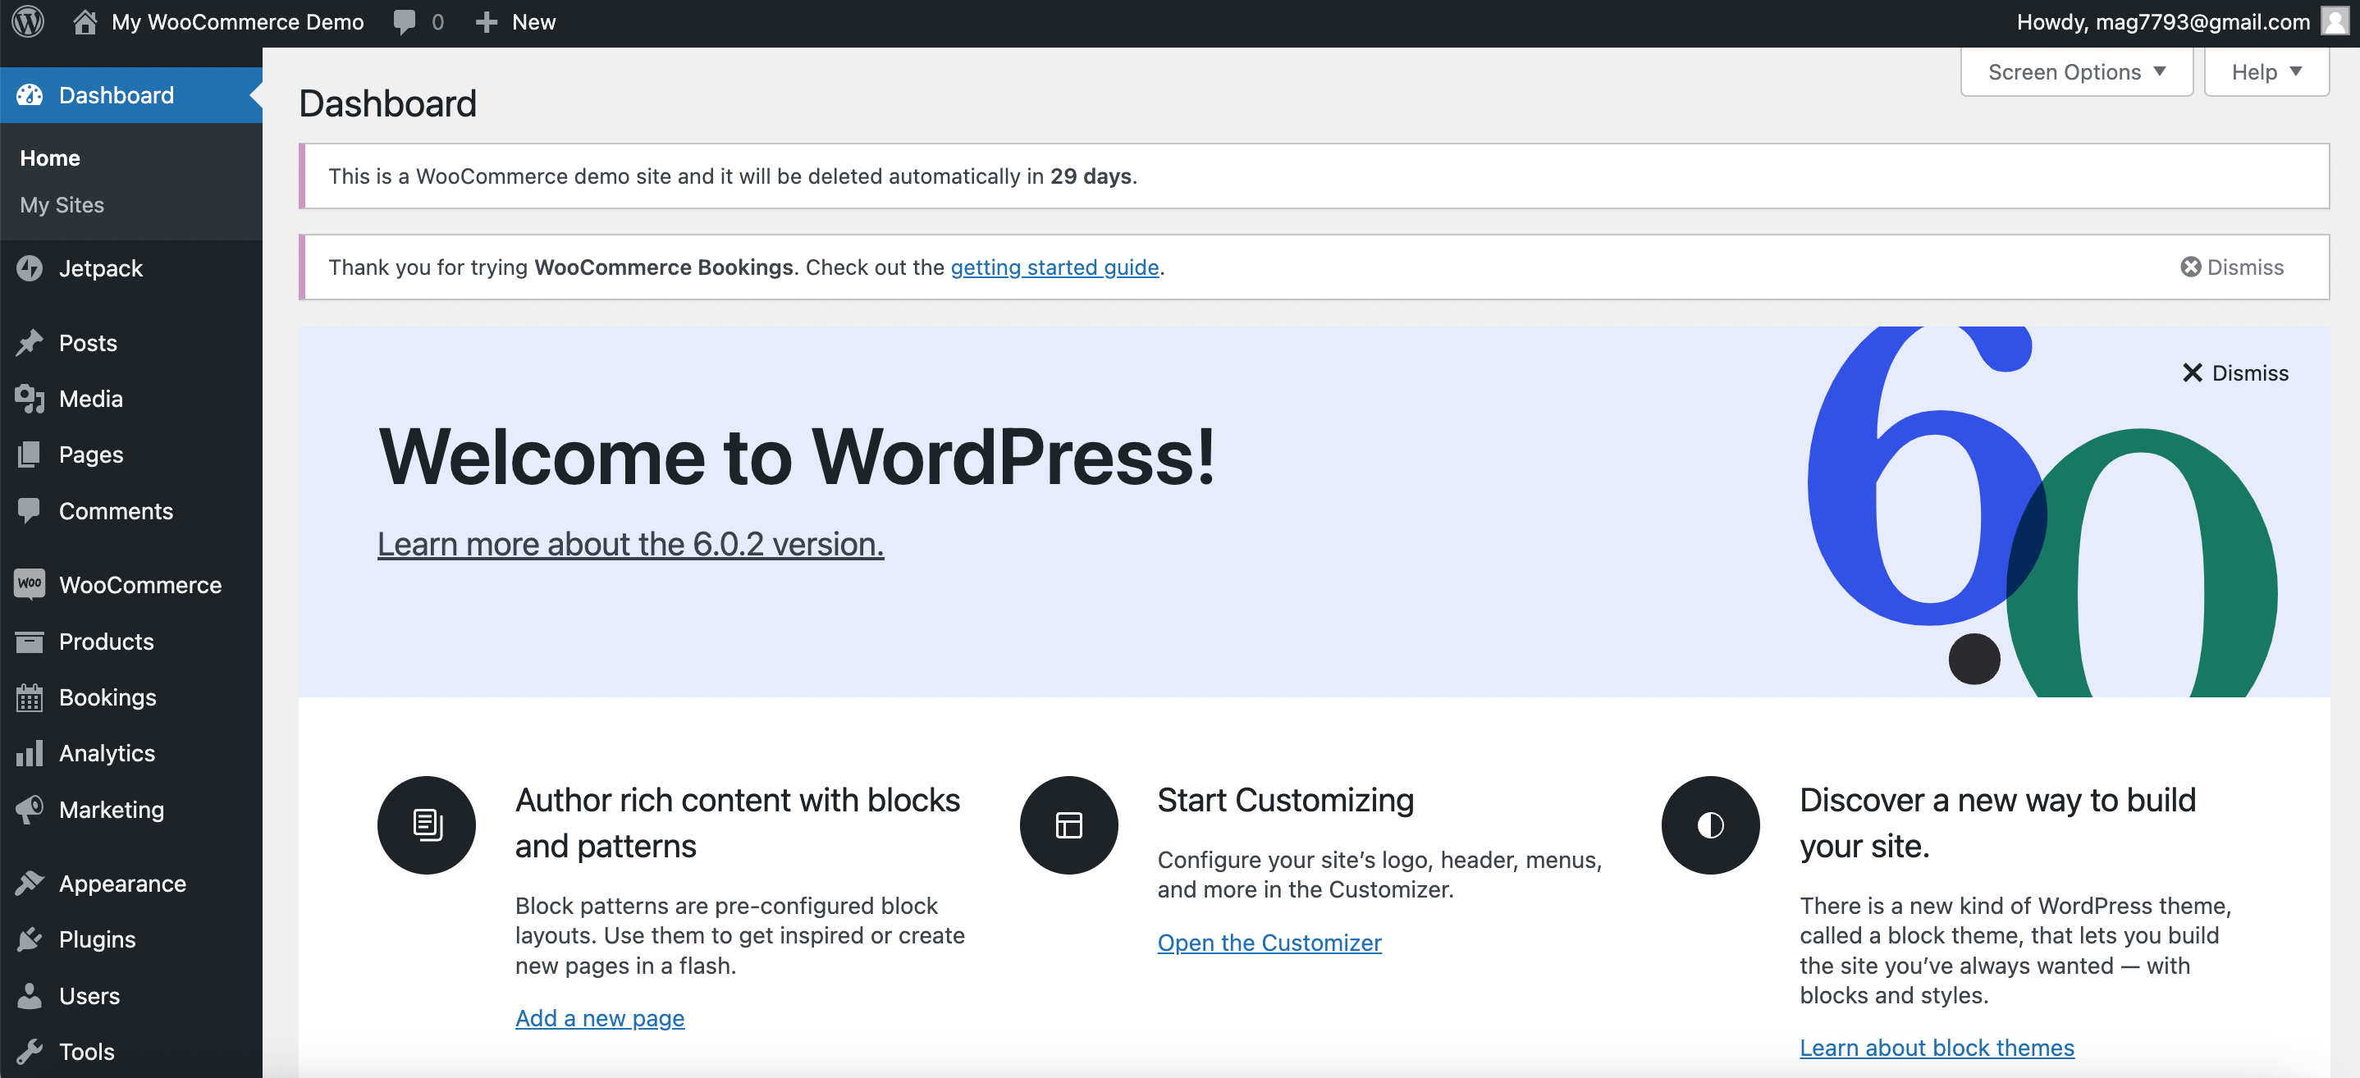The height and width of the screenshot is (1078, 2360).
Task: Click the user avatar in top bar
Action: (x=2335, y=21)
